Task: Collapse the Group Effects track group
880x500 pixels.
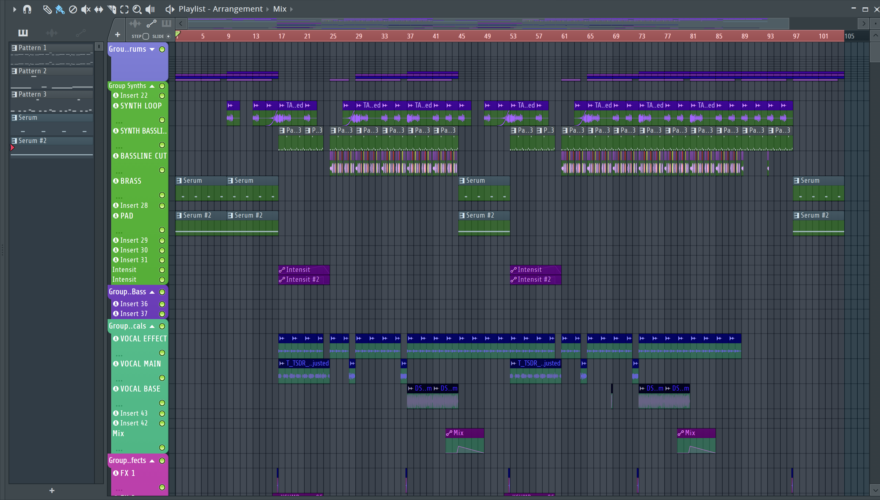Action: coord(152,461)
